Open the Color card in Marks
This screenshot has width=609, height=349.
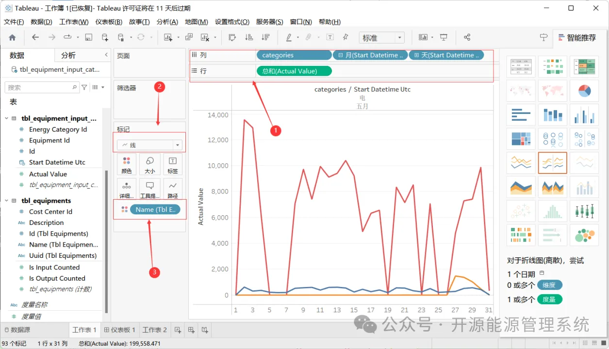pos(127,164)
